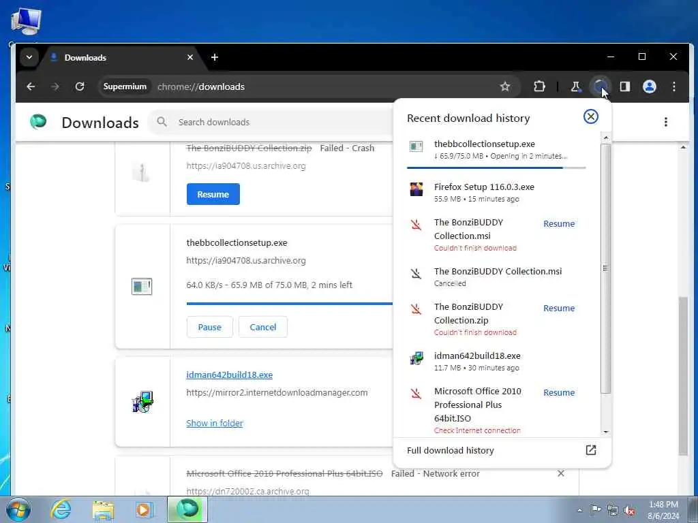Pause the thebbcollectionsetup.exe download
The width and height of the screenshot is (698, 523).
click(210, 328)
